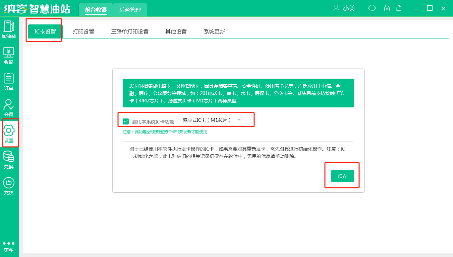Open the 系统更新 tab
Viewport: 453px width, 257px height.
coord(214,32)
